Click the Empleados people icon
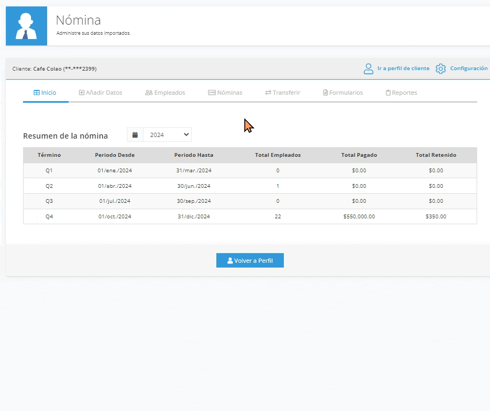 [x=149, y=93]
